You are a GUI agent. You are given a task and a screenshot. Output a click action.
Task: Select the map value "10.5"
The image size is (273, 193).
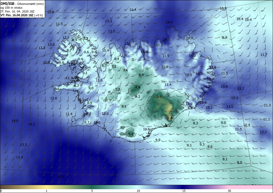coord(223,8)
